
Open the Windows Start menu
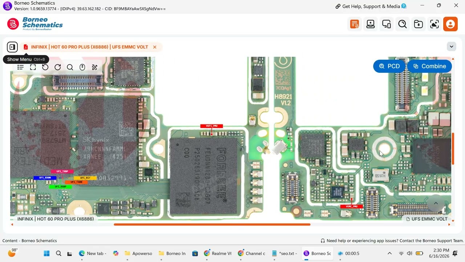point(46,253)
